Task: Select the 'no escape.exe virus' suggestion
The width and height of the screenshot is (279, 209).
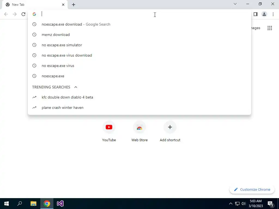Action: tap(139, 66)
